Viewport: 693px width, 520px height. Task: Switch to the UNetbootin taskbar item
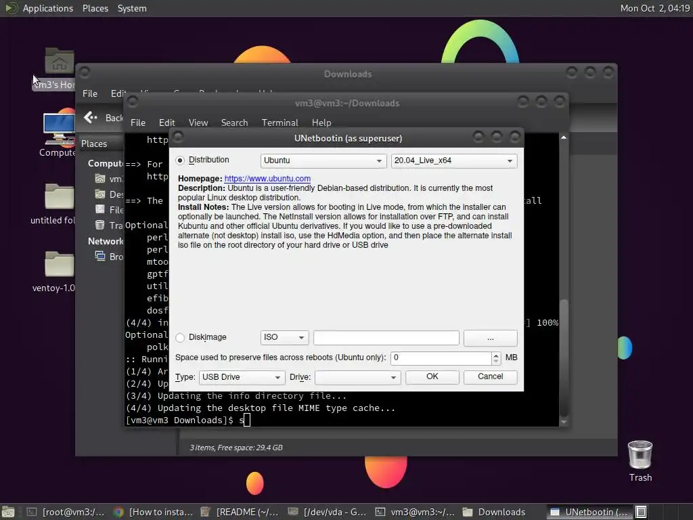coord(589,512)
